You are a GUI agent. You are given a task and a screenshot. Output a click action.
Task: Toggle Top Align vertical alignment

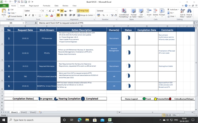tap(58, 10)
